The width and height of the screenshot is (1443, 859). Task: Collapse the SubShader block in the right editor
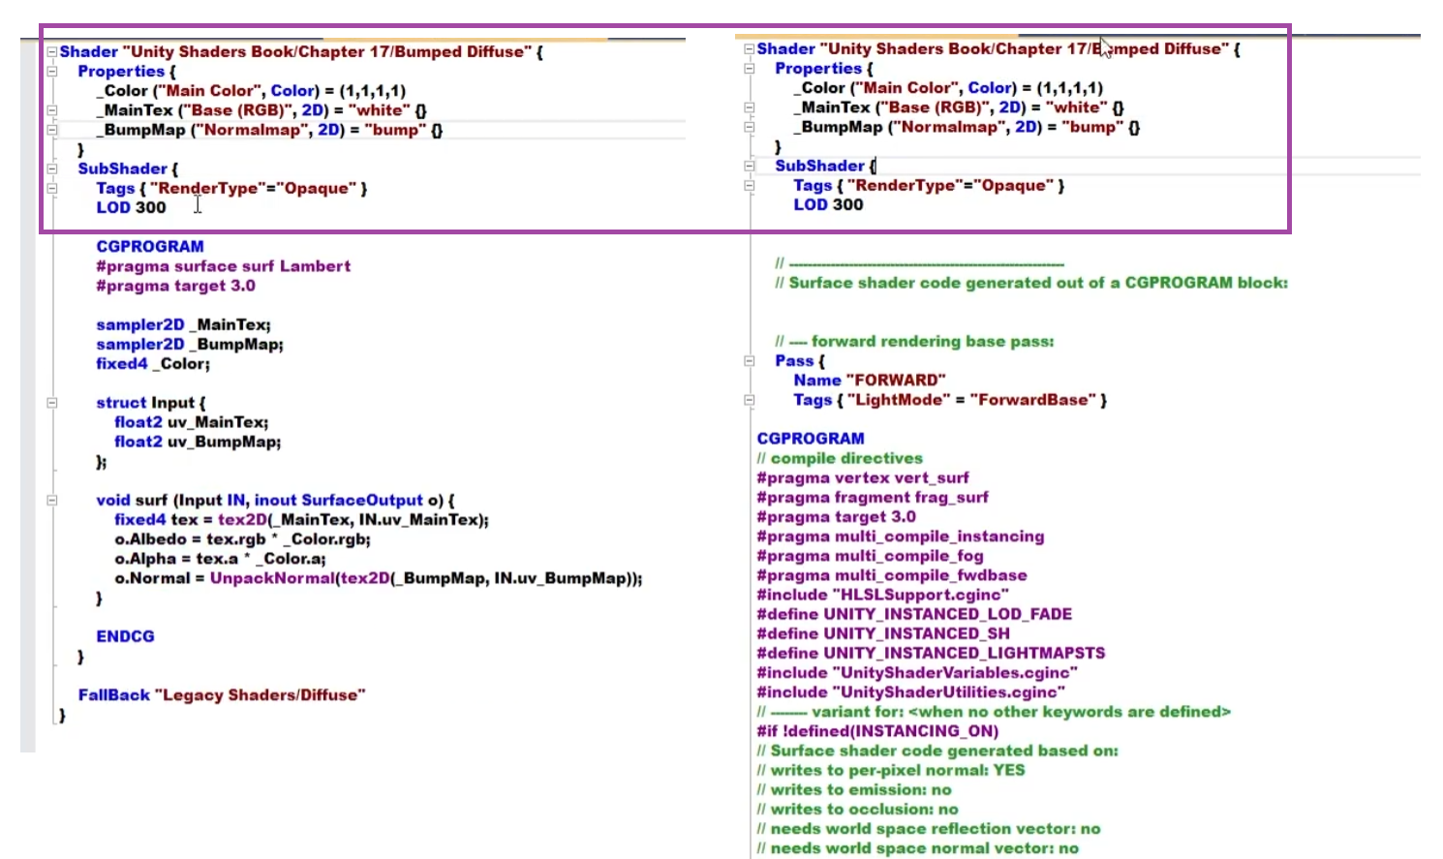click(749, 166)
